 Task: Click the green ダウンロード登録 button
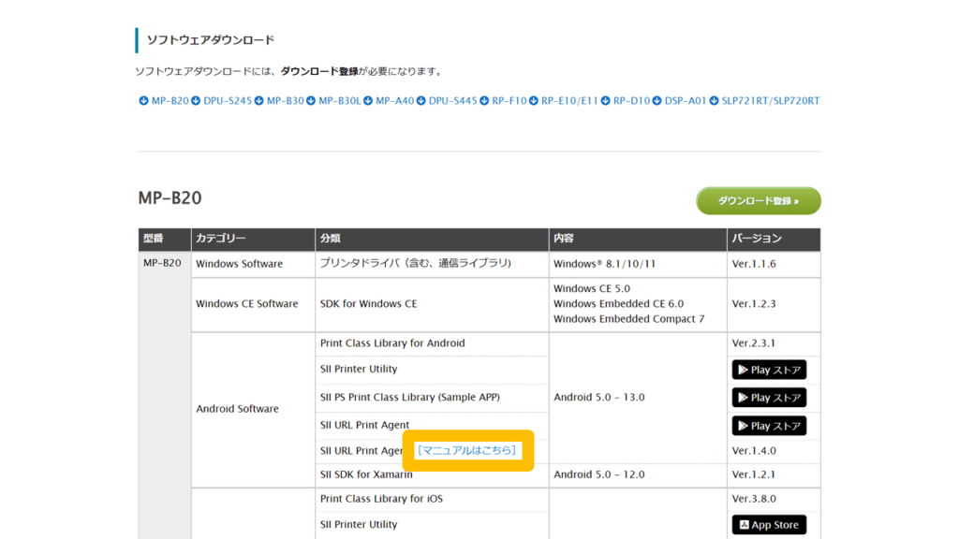(x=759, y=201)
